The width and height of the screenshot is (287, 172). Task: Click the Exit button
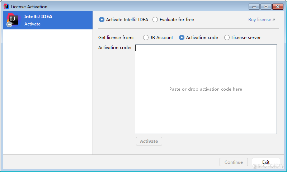[x=265, y=162]
